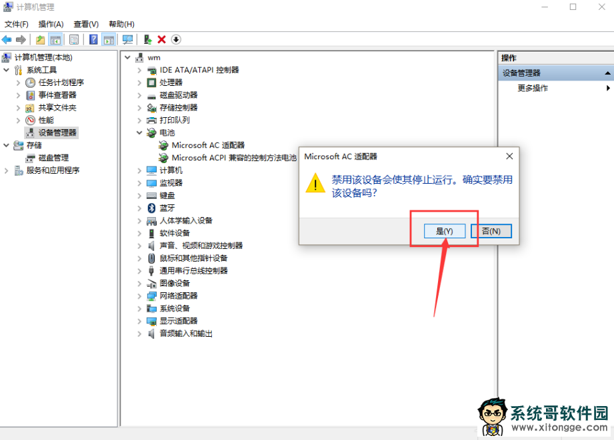Click the Help icon in the toolbar
The image size is (614, 440).
[x=93, y=39]
